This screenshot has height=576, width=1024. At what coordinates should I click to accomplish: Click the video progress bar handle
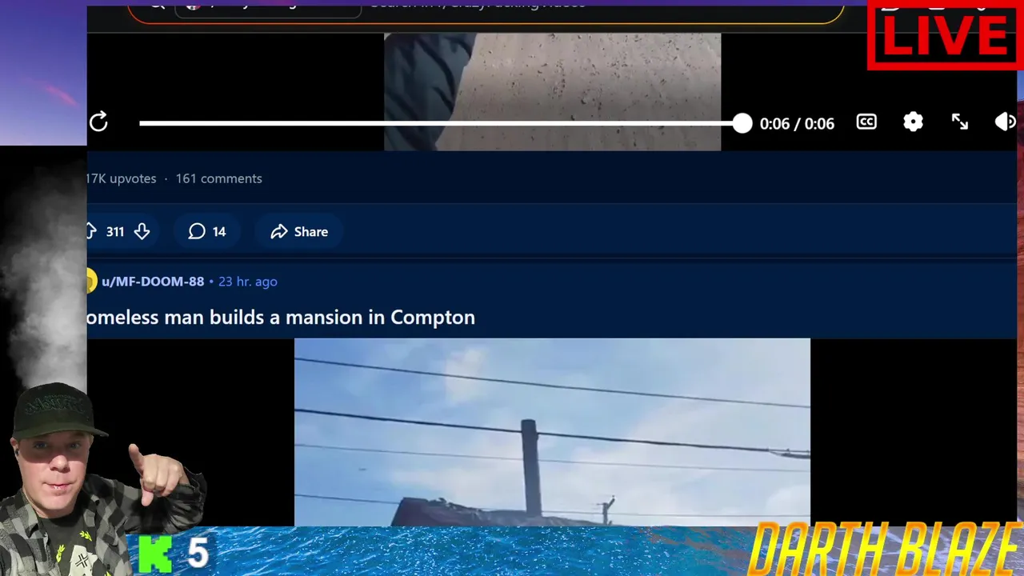(x=742, y=123)
